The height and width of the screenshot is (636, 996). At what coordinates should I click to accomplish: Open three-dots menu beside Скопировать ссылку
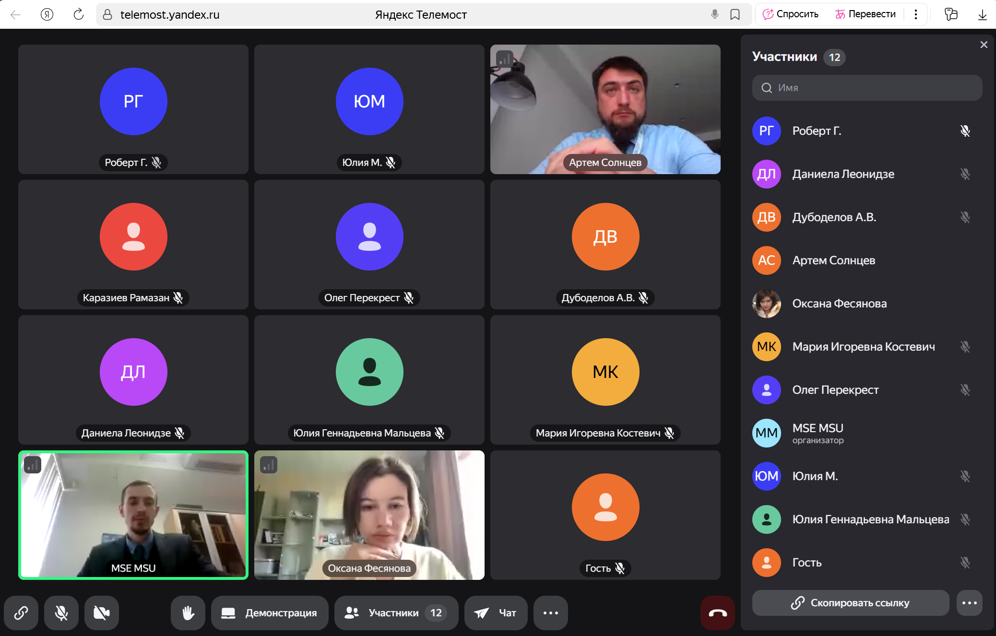pos(969,603)
